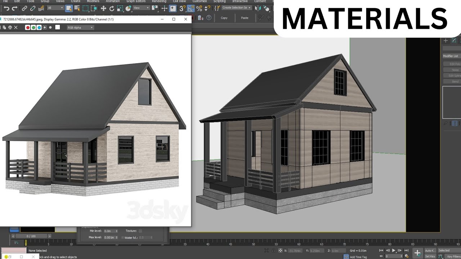Click the Set Key button
The width and height of the screenshot is (461, 259).
(430, 256)
